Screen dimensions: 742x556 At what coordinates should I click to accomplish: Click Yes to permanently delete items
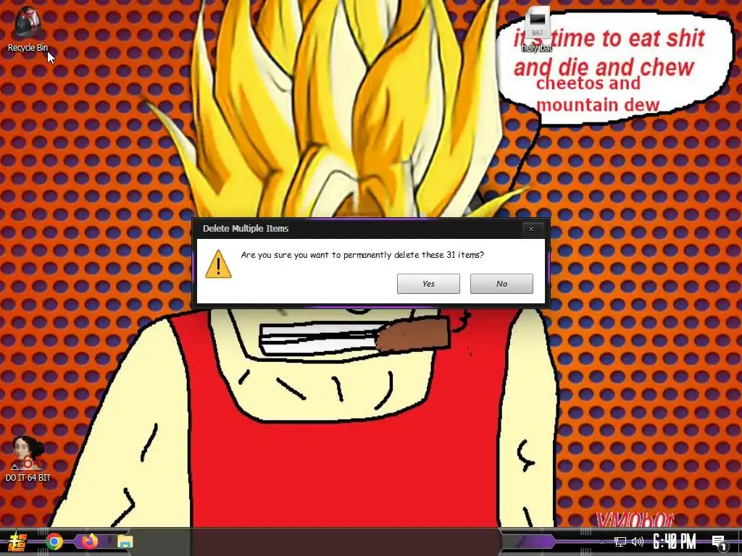(428, 284)
